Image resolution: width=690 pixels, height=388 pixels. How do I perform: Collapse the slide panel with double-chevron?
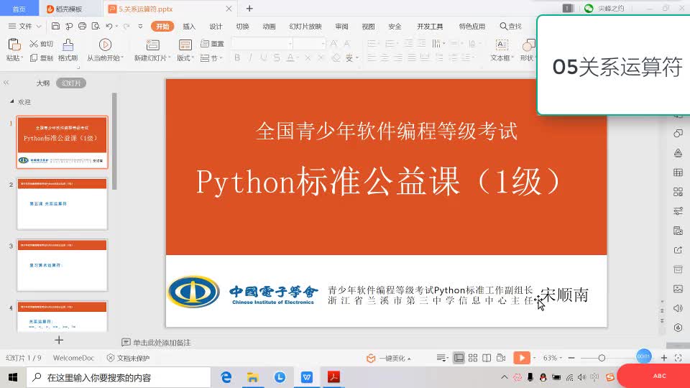pyautogui.click(x=6, y=83)
